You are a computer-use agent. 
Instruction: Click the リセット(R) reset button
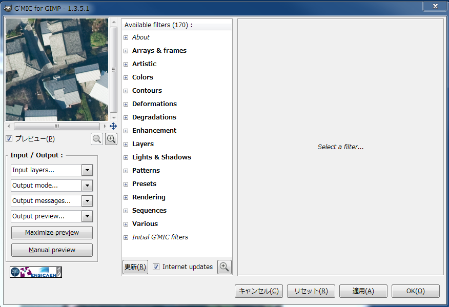(x=311, y=291)
